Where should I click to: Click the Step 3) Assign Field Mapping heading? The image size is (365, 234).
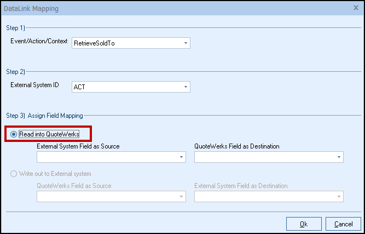pos(44,115)
